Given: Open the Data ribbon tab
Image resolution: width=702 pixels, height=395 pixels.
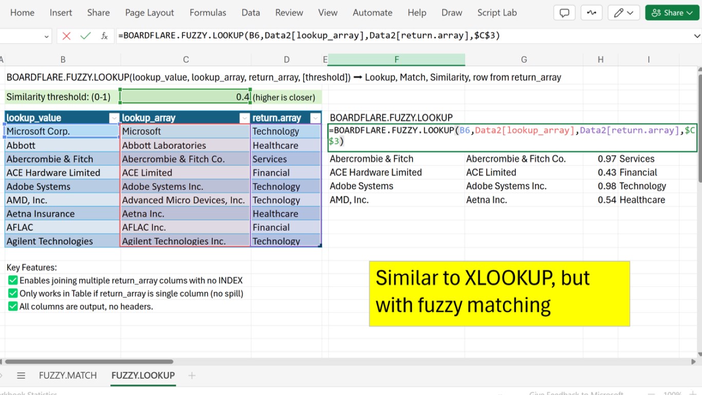Looking at the screenshot, I should (x=251, y=13).
